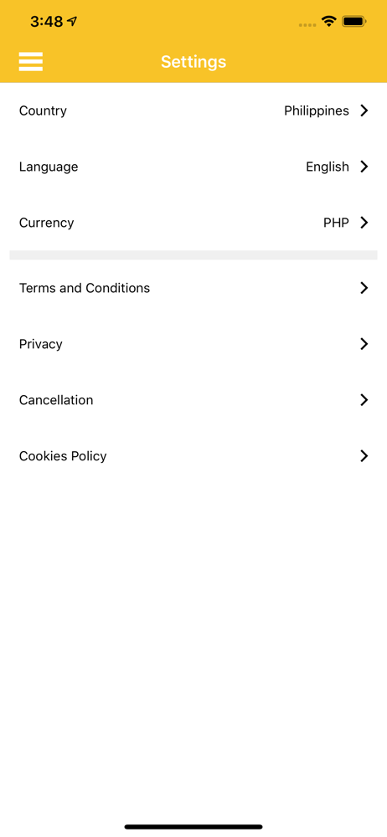Expand the Currency row chevron
Image resolution: width=387 pixels, height=837 pixels.
[364, 223]
